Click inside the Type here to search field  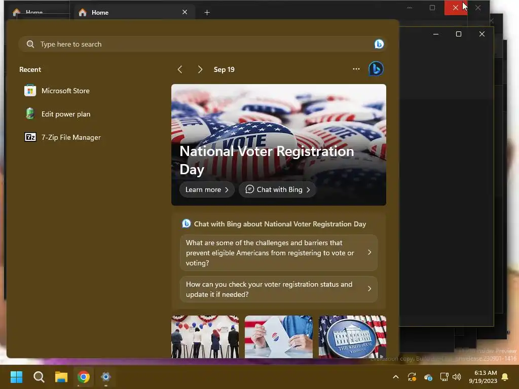coord(203,44)
